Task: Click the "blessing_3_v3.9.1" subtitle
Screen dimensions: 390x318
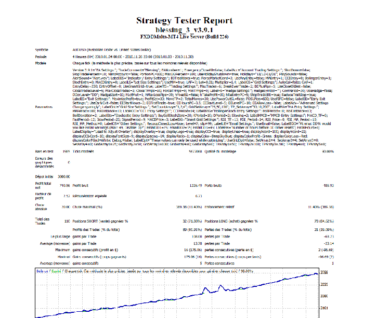Action: 184,30
